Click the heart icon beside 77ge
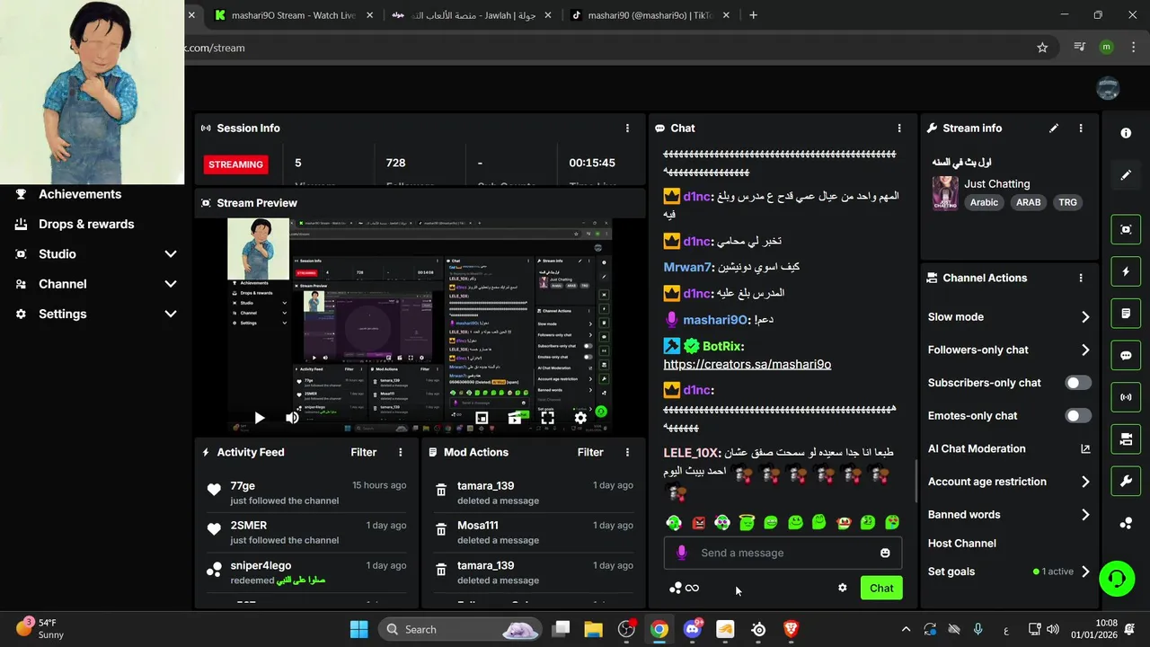The width and height of the screenshot is (1150, 647). click(214, 491)
